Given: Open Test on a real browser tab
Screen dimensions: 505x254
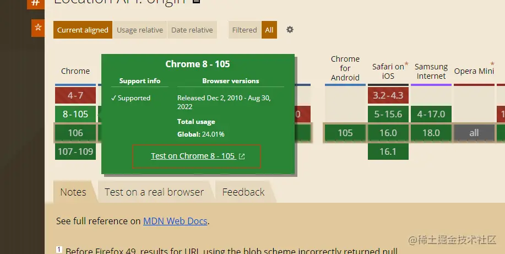Looking at the screenshot, I should pyautogui.click(x=154, y=192).
